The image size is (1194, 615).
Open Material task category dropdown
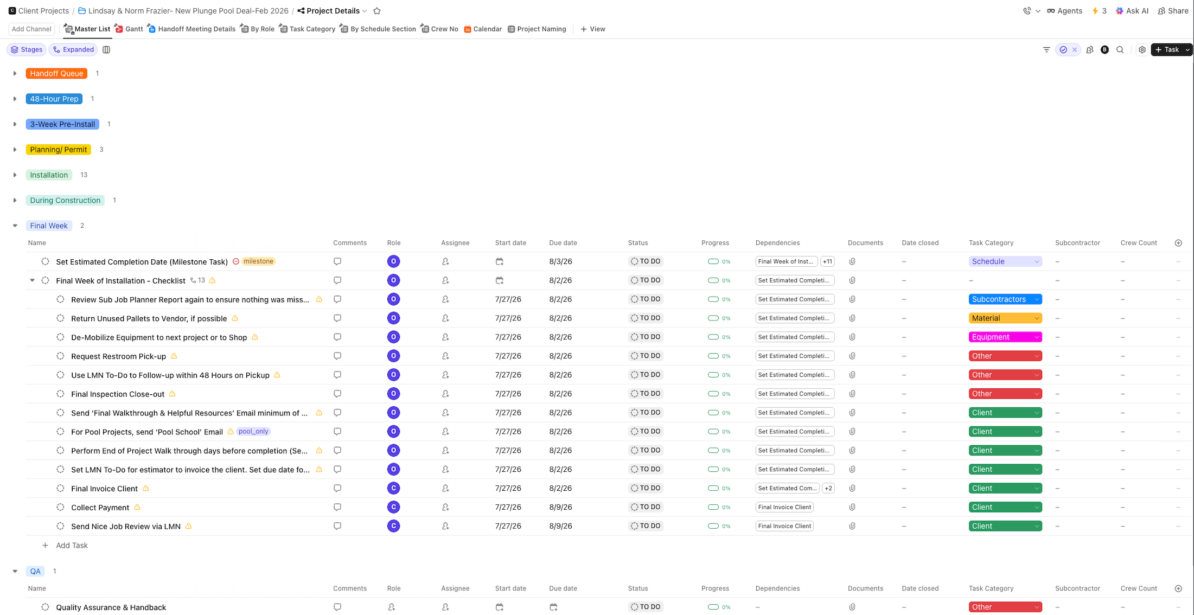tap(1005, 318)
